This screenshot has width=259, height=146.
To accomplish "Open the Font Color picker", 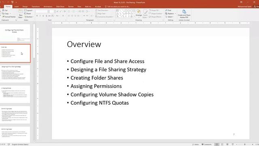I will point(63,16).
